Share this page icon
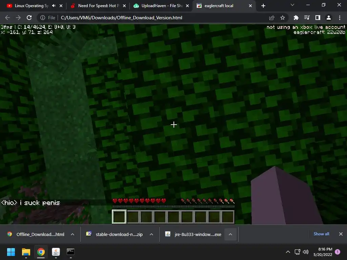The width and height of the screenshot is (347, 260). tap(272, 18)
